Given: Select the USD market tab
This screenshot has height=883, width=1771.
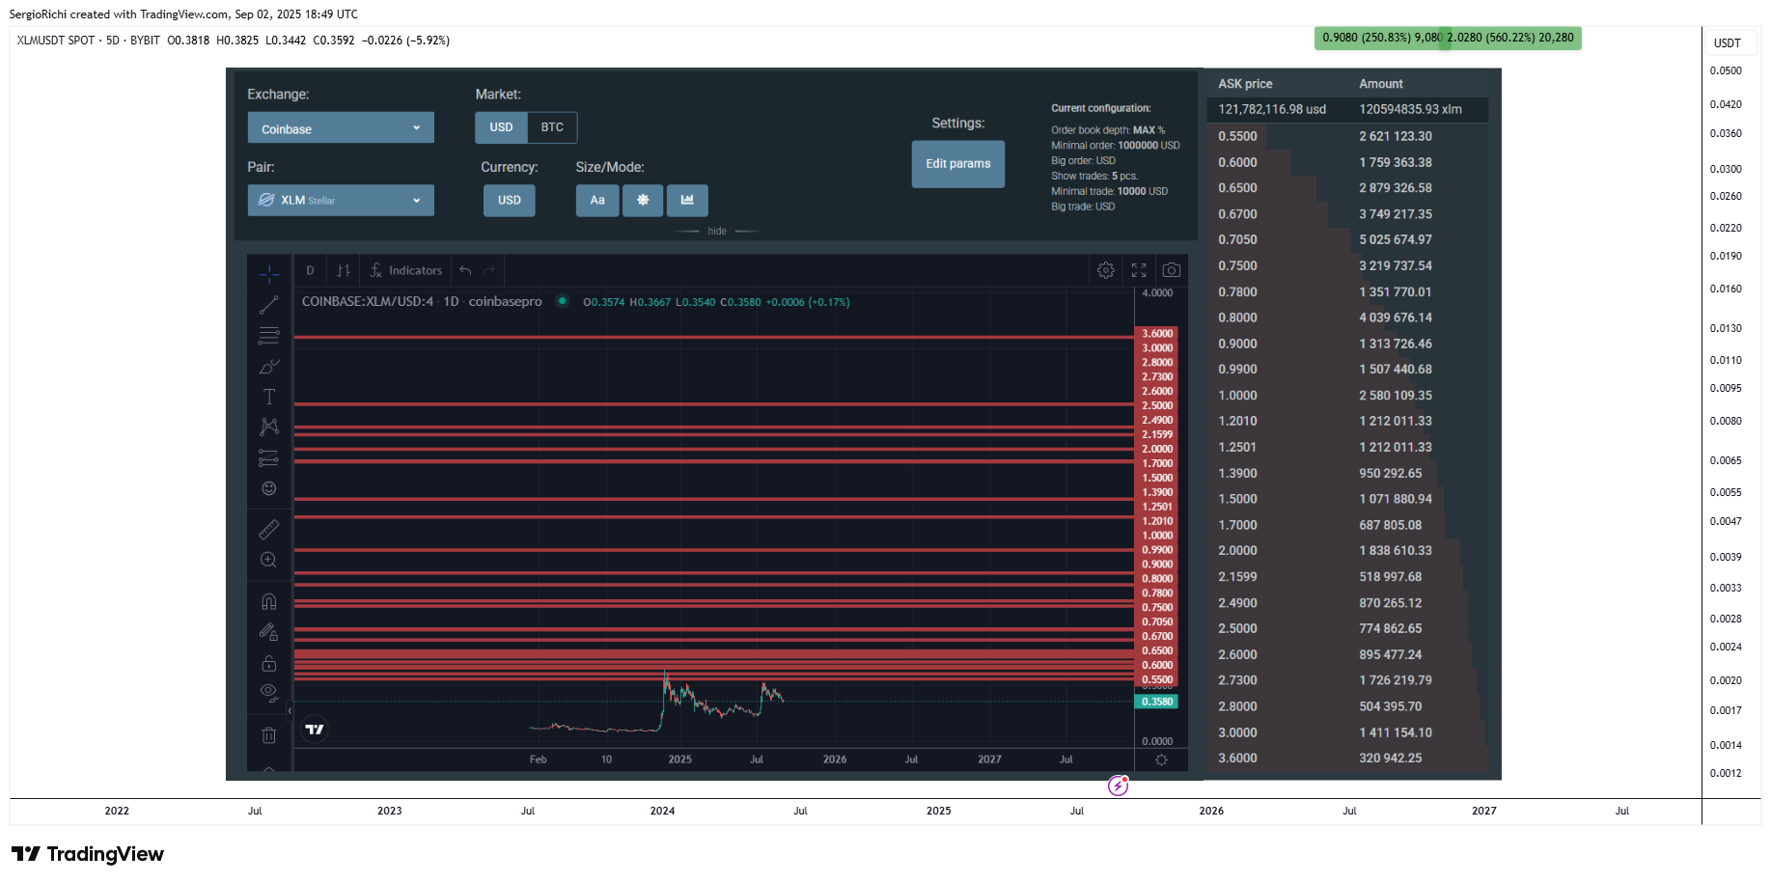Looking at the screenshot, I should coord(501,127).
